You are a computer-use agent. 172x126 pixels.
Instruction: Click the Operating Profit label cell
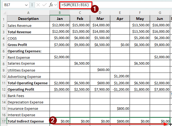point(28,89)
